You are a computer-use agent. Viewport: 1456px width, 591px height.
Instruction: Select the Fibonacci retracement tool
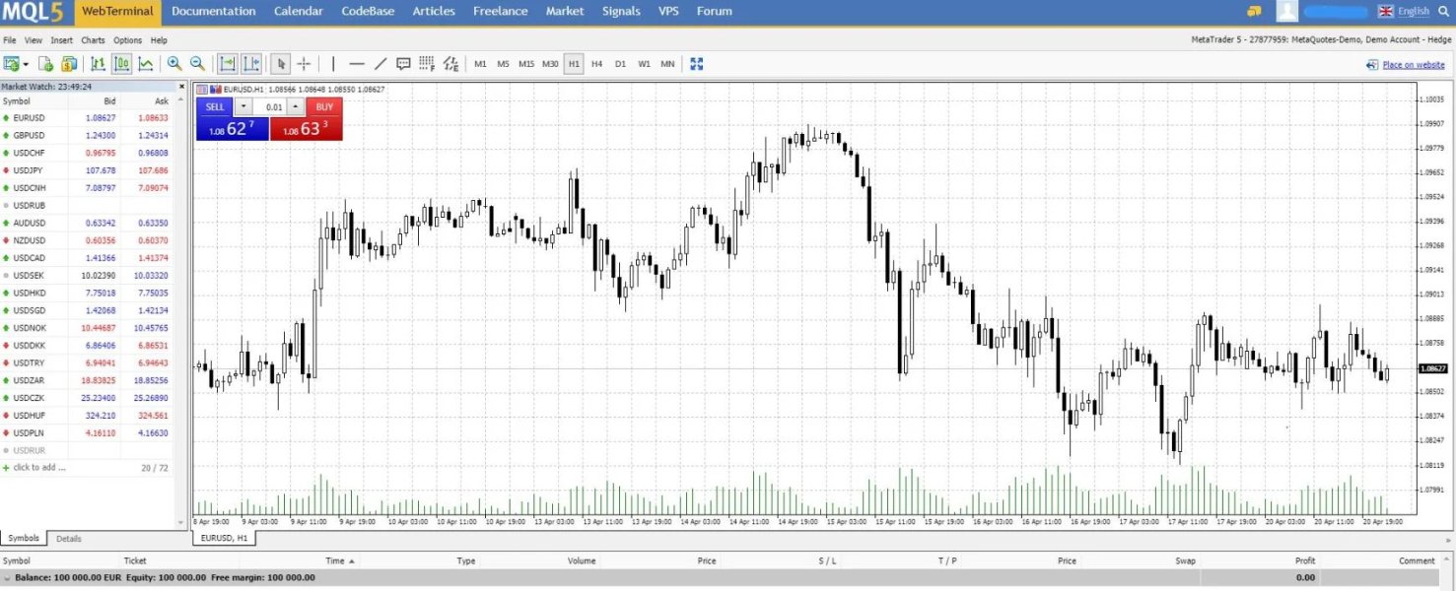pos(427,64)
